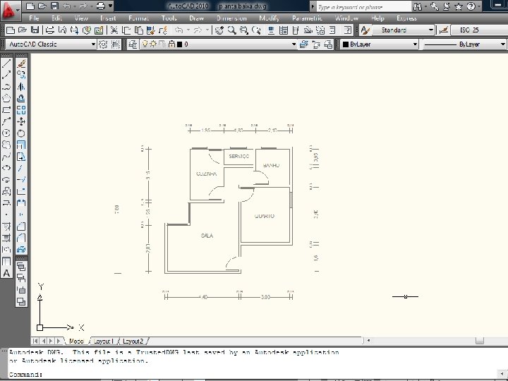Click the first-tab navigation arrow button
Image resolution: width=508 pixels, height=381 pixels.
click(36, 341)
